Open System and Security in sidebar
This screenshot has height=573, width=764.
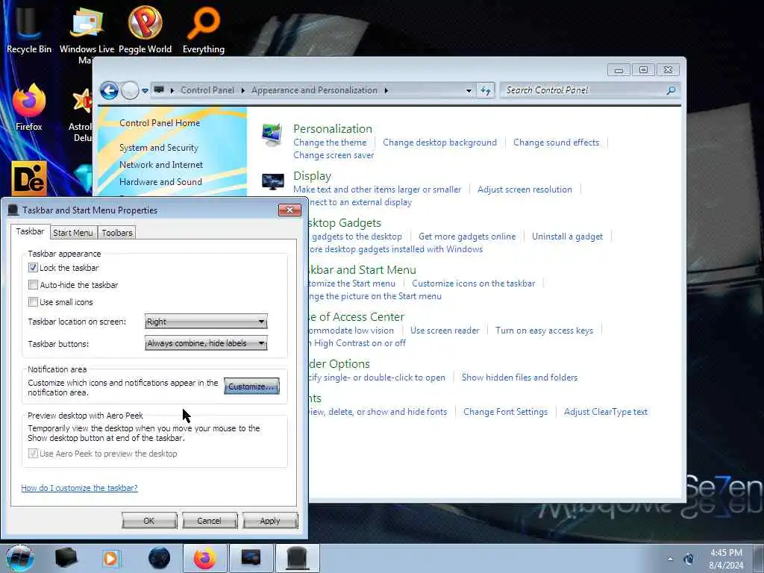[159, 148]
